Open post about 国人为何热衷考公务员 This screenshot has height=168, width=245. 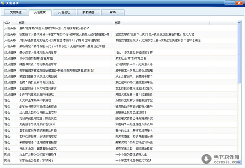coord(54,28)
